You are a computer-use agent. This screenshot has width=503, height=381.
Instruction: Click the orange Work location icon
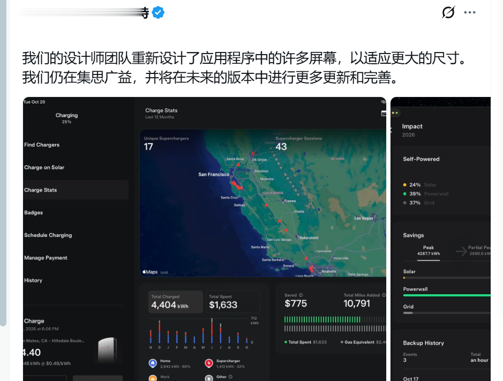pyautogui.click(x=153, y=378)
